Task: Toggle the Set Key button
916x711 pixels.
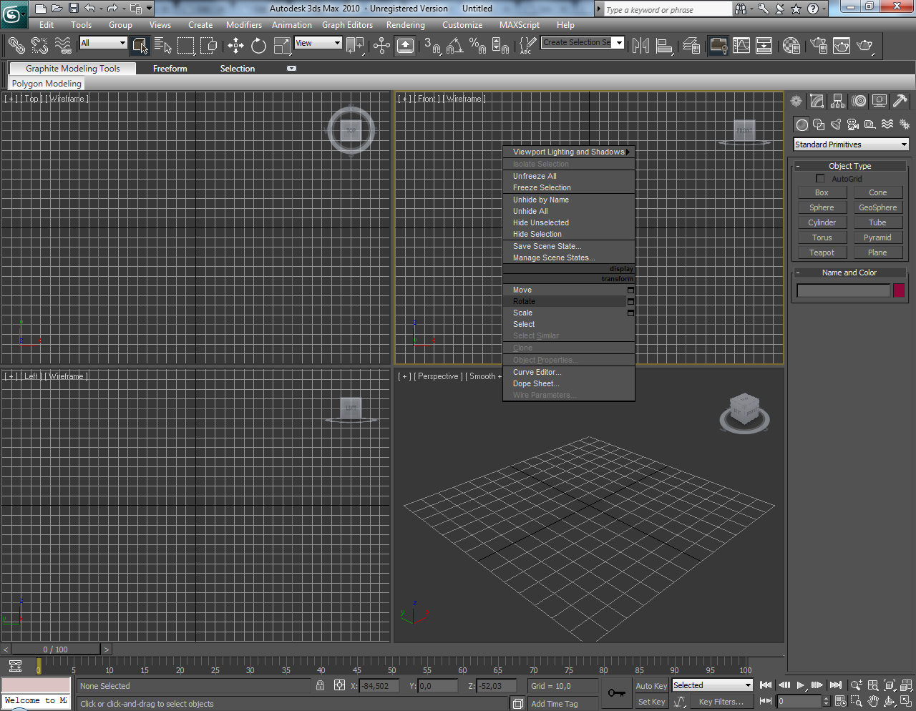Action: coord(651,702)
